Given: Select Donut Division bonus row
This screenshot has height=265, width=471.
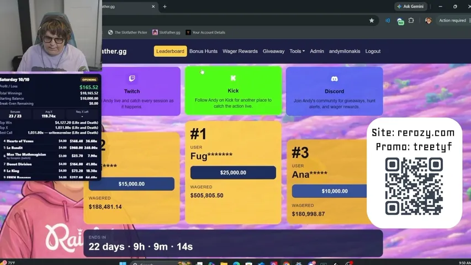Looking at the screenshot, I should pos(50,164).
